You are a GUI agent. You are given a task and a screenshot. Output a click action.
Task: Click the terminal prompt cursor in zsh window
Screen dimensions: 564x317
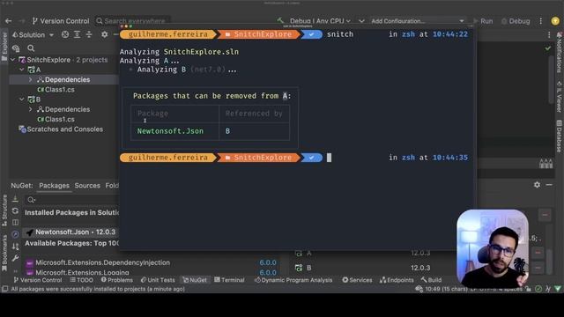329,158
